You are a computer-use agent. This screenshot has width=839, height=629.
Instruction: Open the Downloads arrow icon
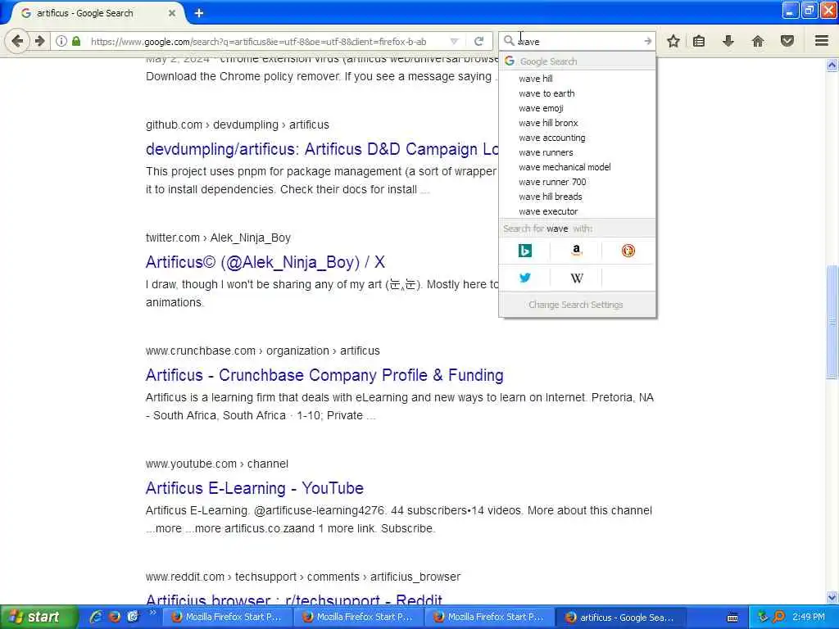click(728, 41)
